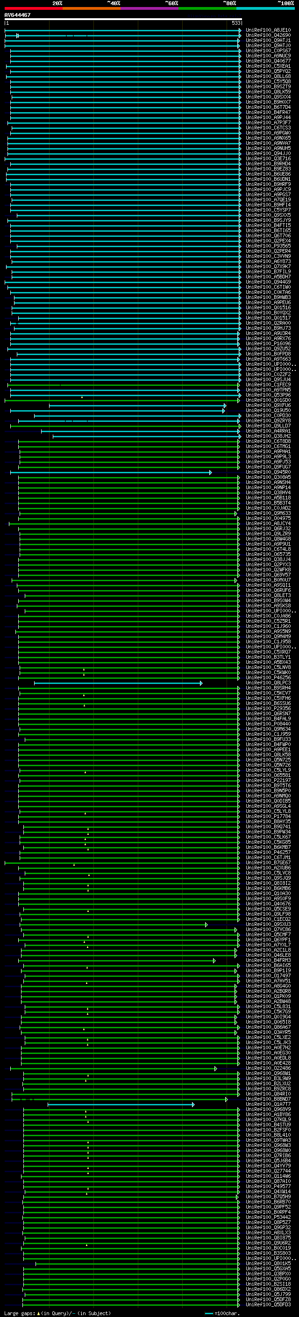
Task: Select the UniRef100_Q38JH2 label
Action: point(268,436)
